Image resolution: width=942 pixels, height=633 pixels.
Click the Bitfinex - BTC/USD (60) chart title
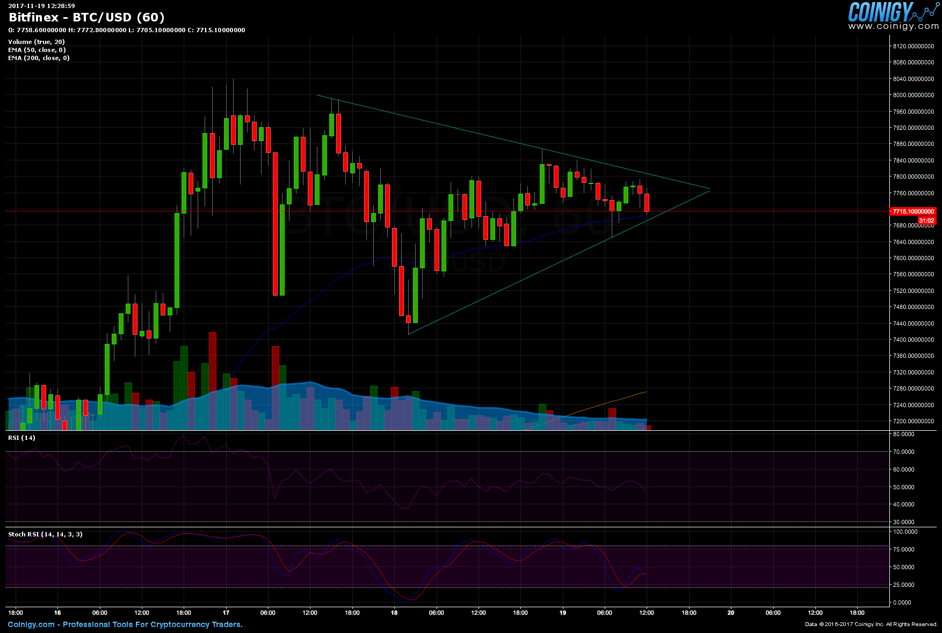click(86, 17)
